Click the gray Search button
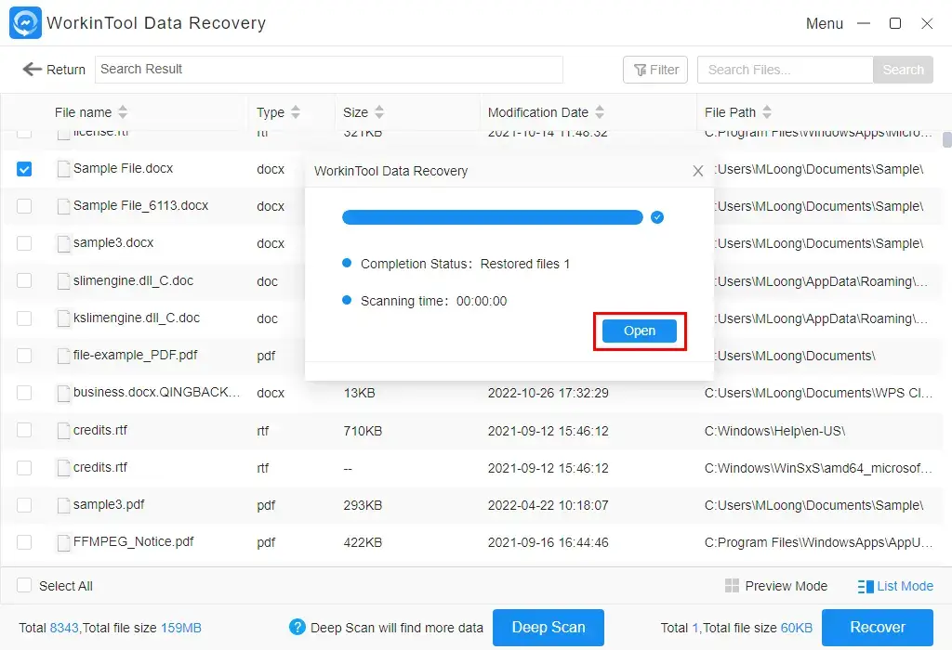The image size is (952, 650). (x=903, y=70)
